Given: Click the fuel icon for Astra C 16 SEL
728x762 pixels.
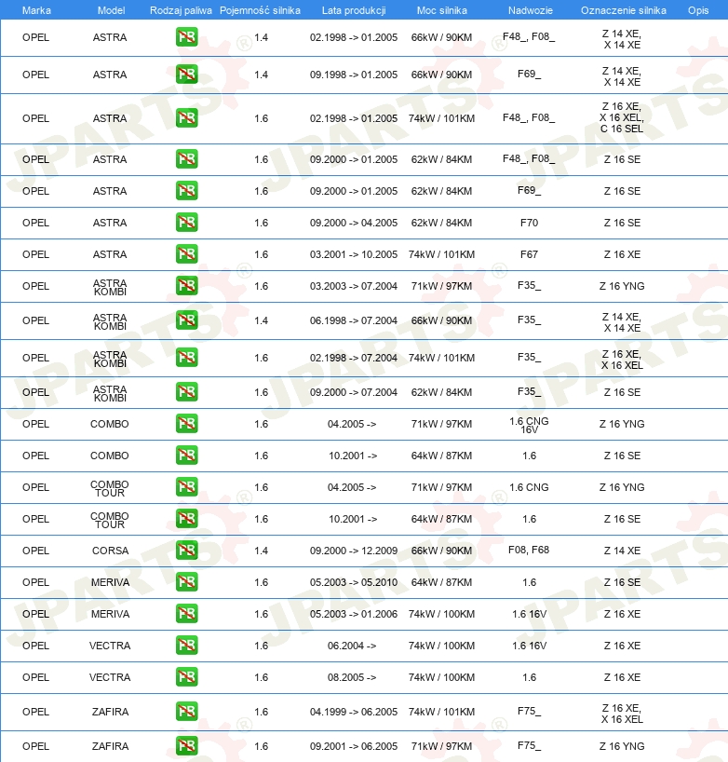Looking at the screenshot, I should point(186,118).
